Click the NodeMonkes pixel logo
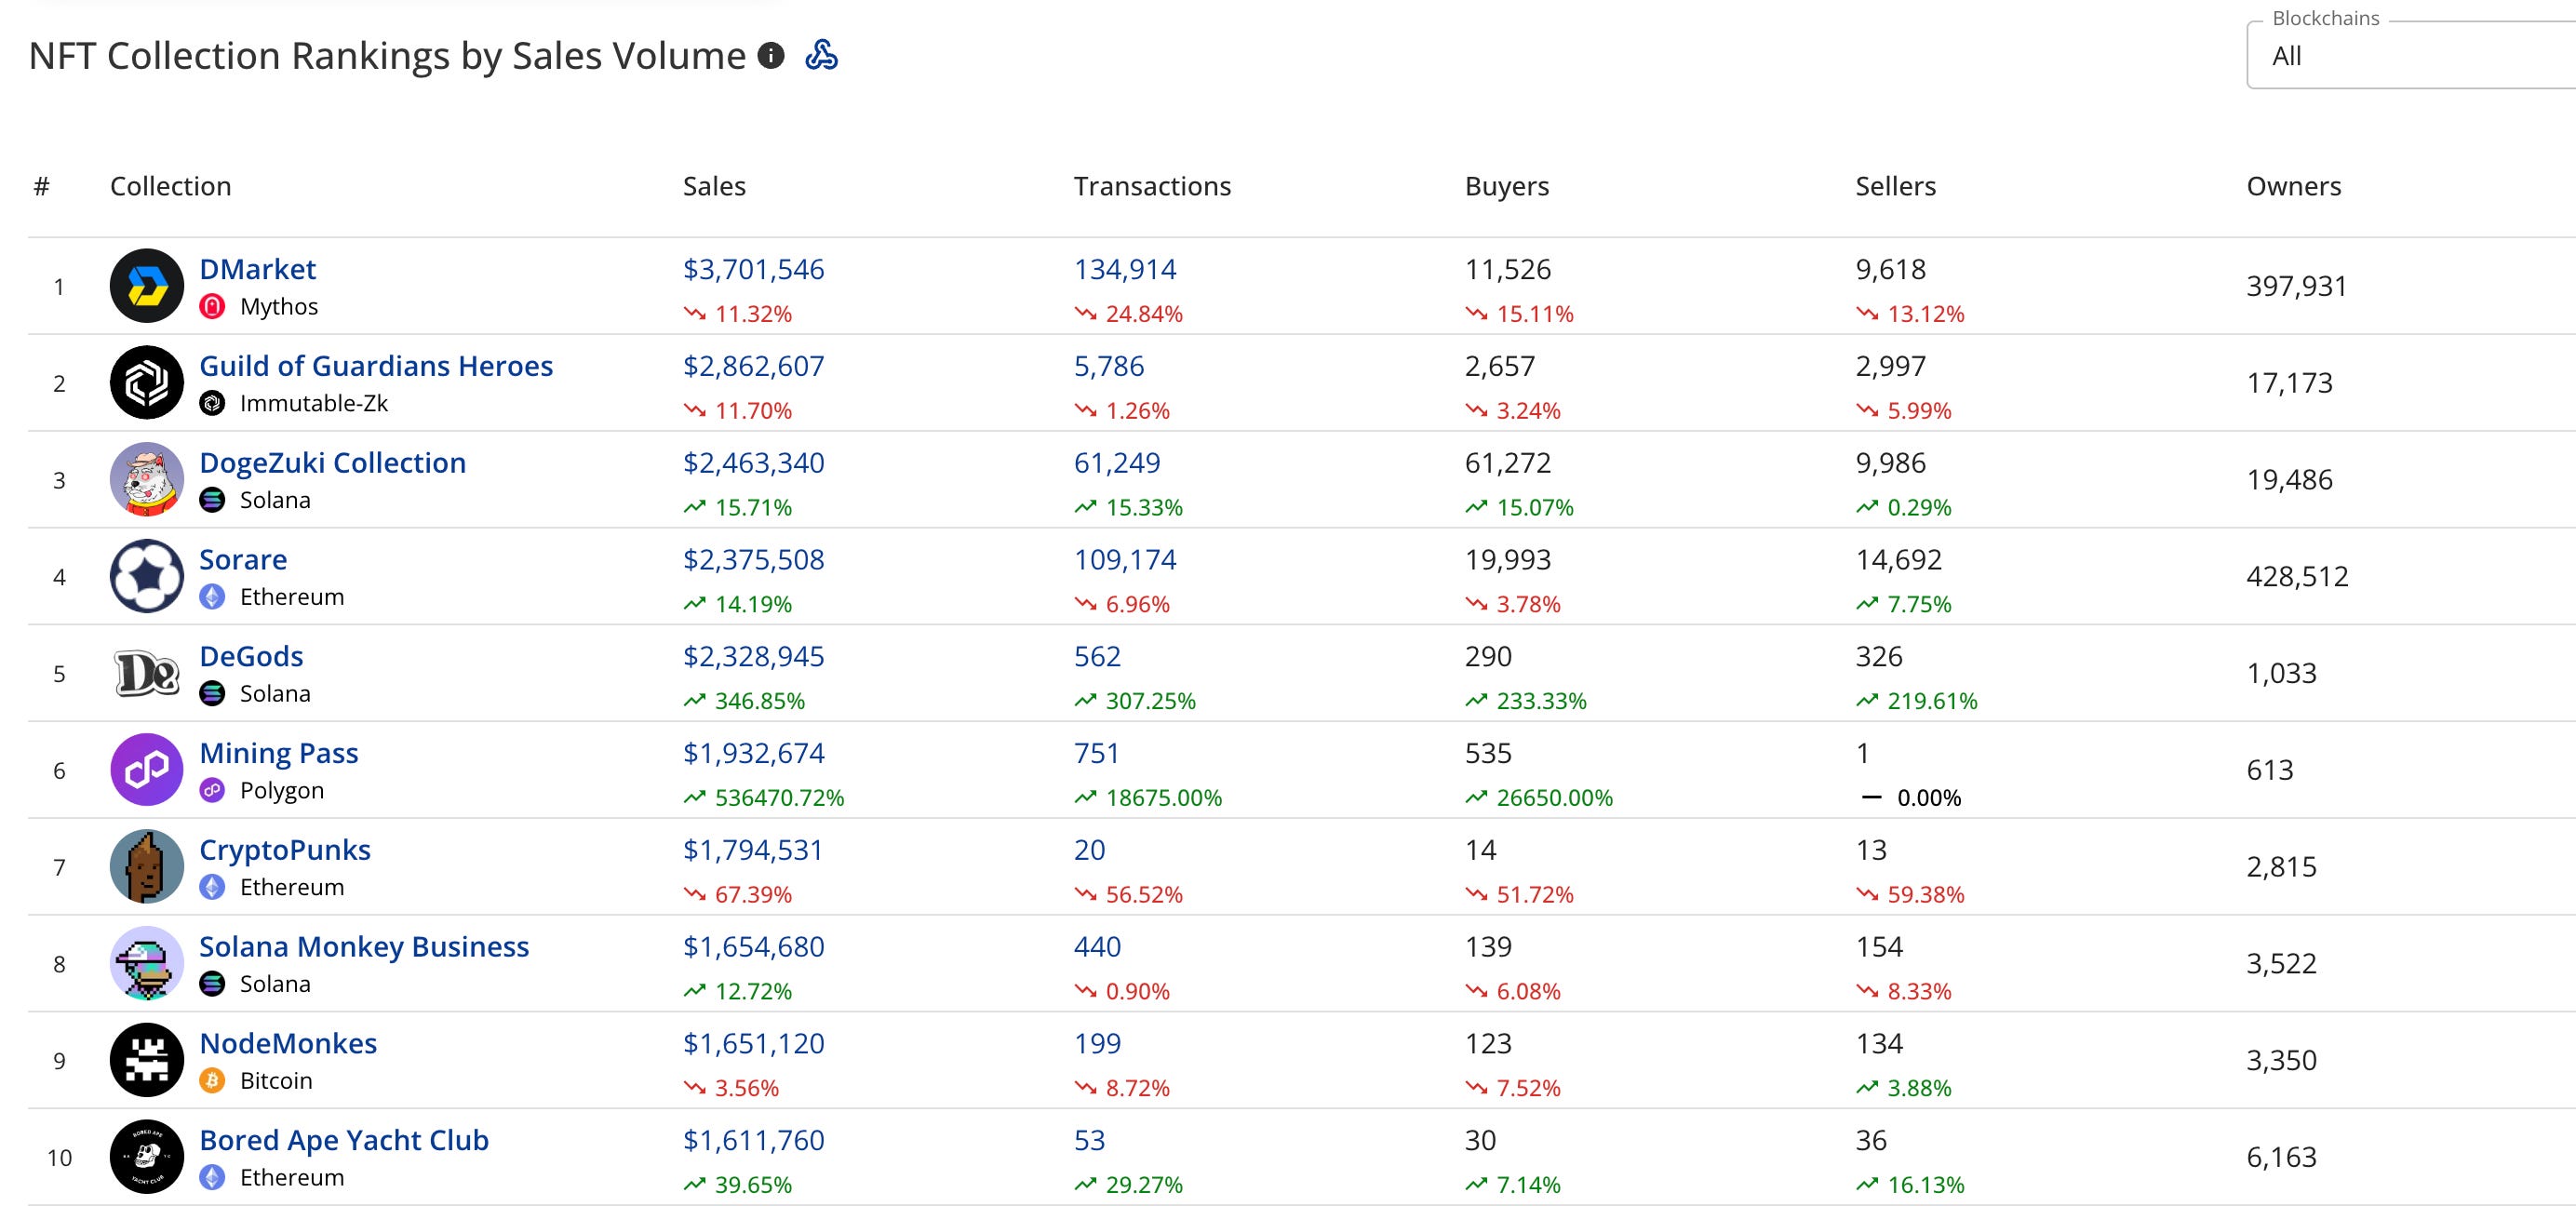 146,1060
